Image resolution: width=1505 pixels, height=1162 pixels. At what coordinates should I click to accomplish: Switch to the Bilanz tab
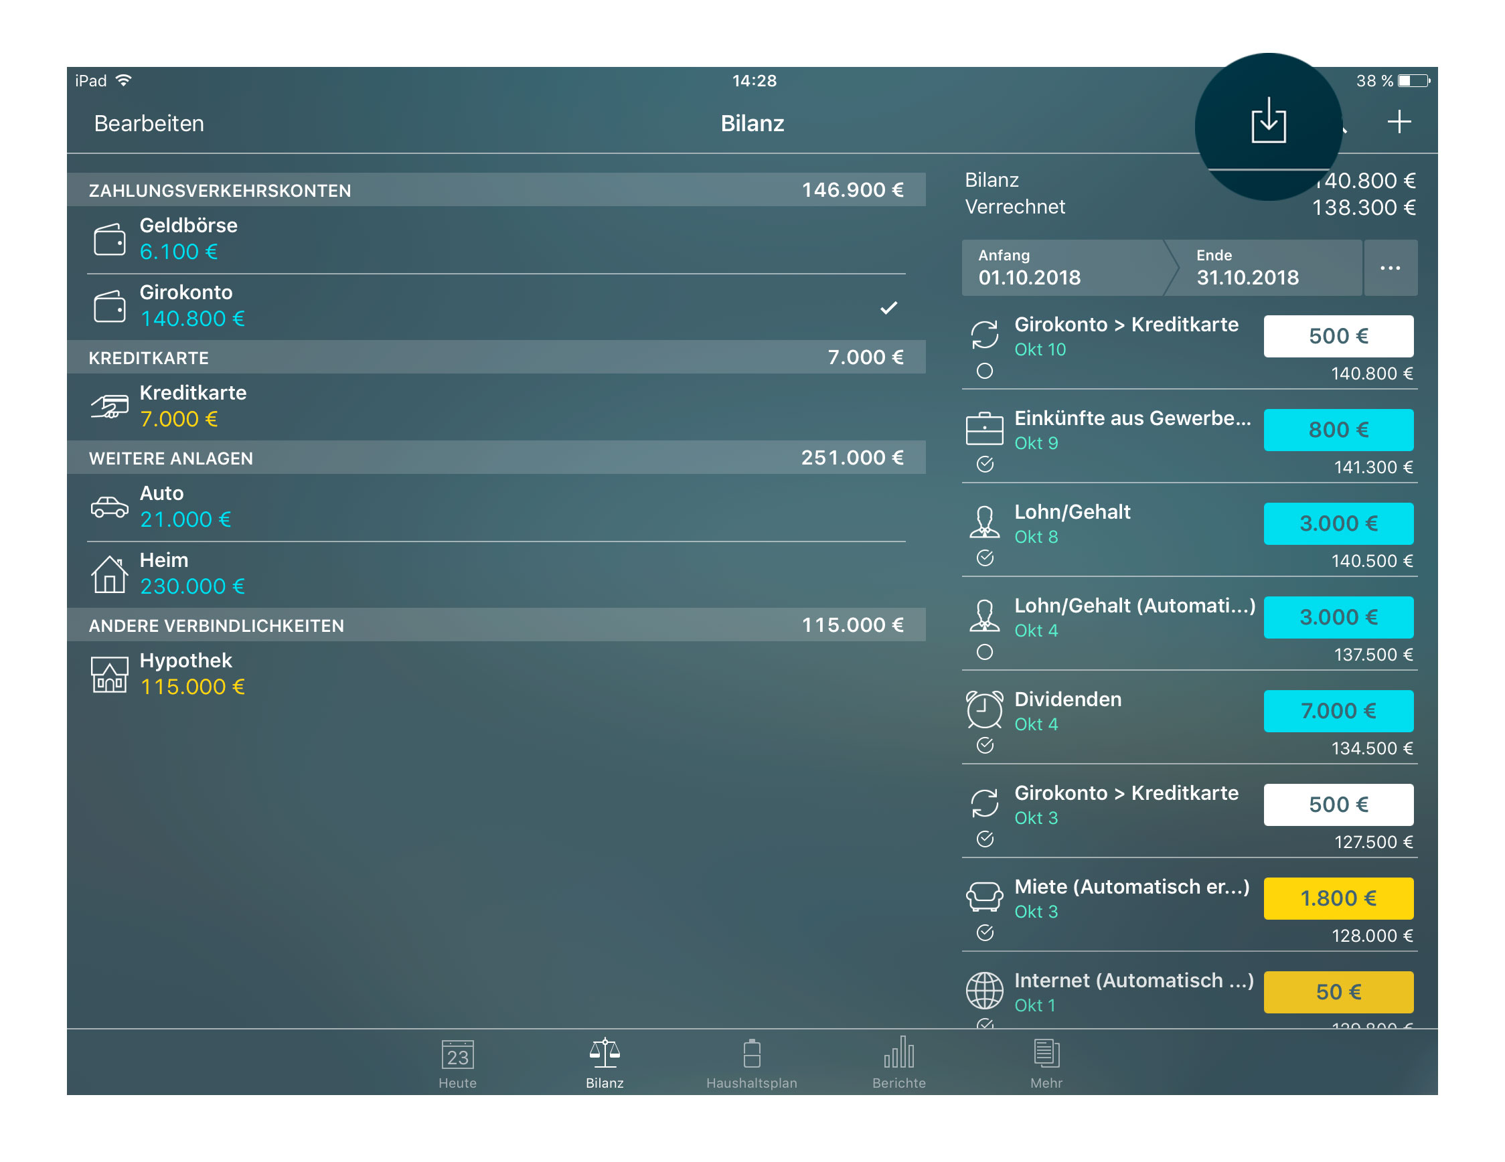point(605,1063)
